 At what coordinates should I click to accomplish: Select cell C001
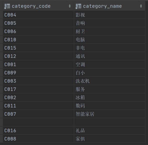point(38,64)
